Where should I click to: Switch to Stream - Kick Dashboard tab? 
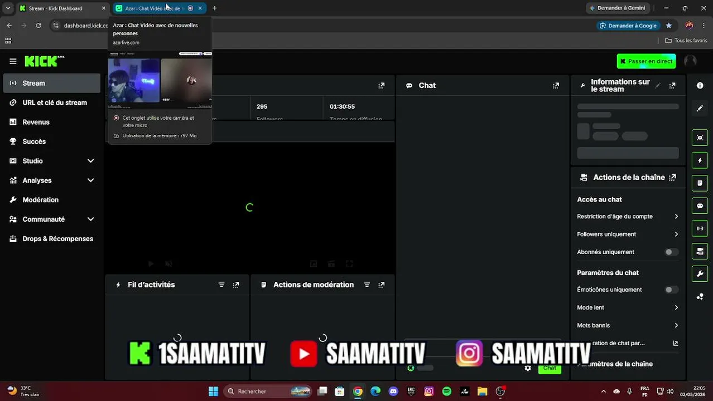[62, 8]
